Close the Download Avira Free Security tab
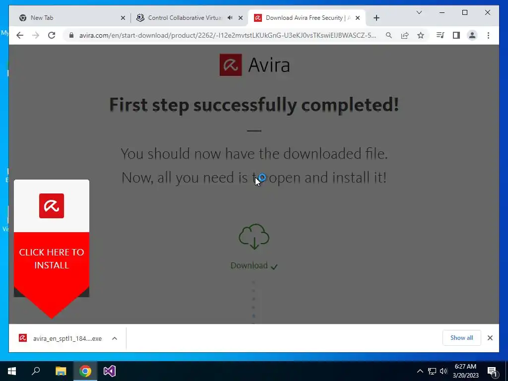 tap(358, 18)
